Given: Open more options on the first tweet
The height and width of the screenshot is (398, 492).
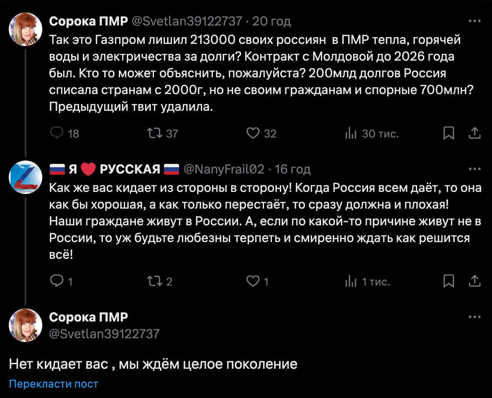Looking at the screenshot, I should 474,21.
